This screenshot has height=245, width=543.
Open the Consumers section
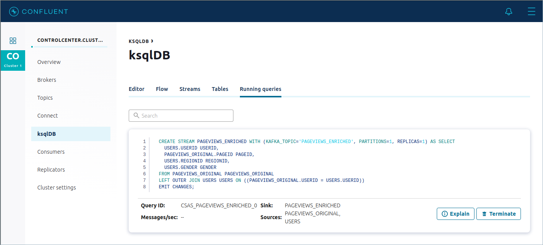point(51,151)
